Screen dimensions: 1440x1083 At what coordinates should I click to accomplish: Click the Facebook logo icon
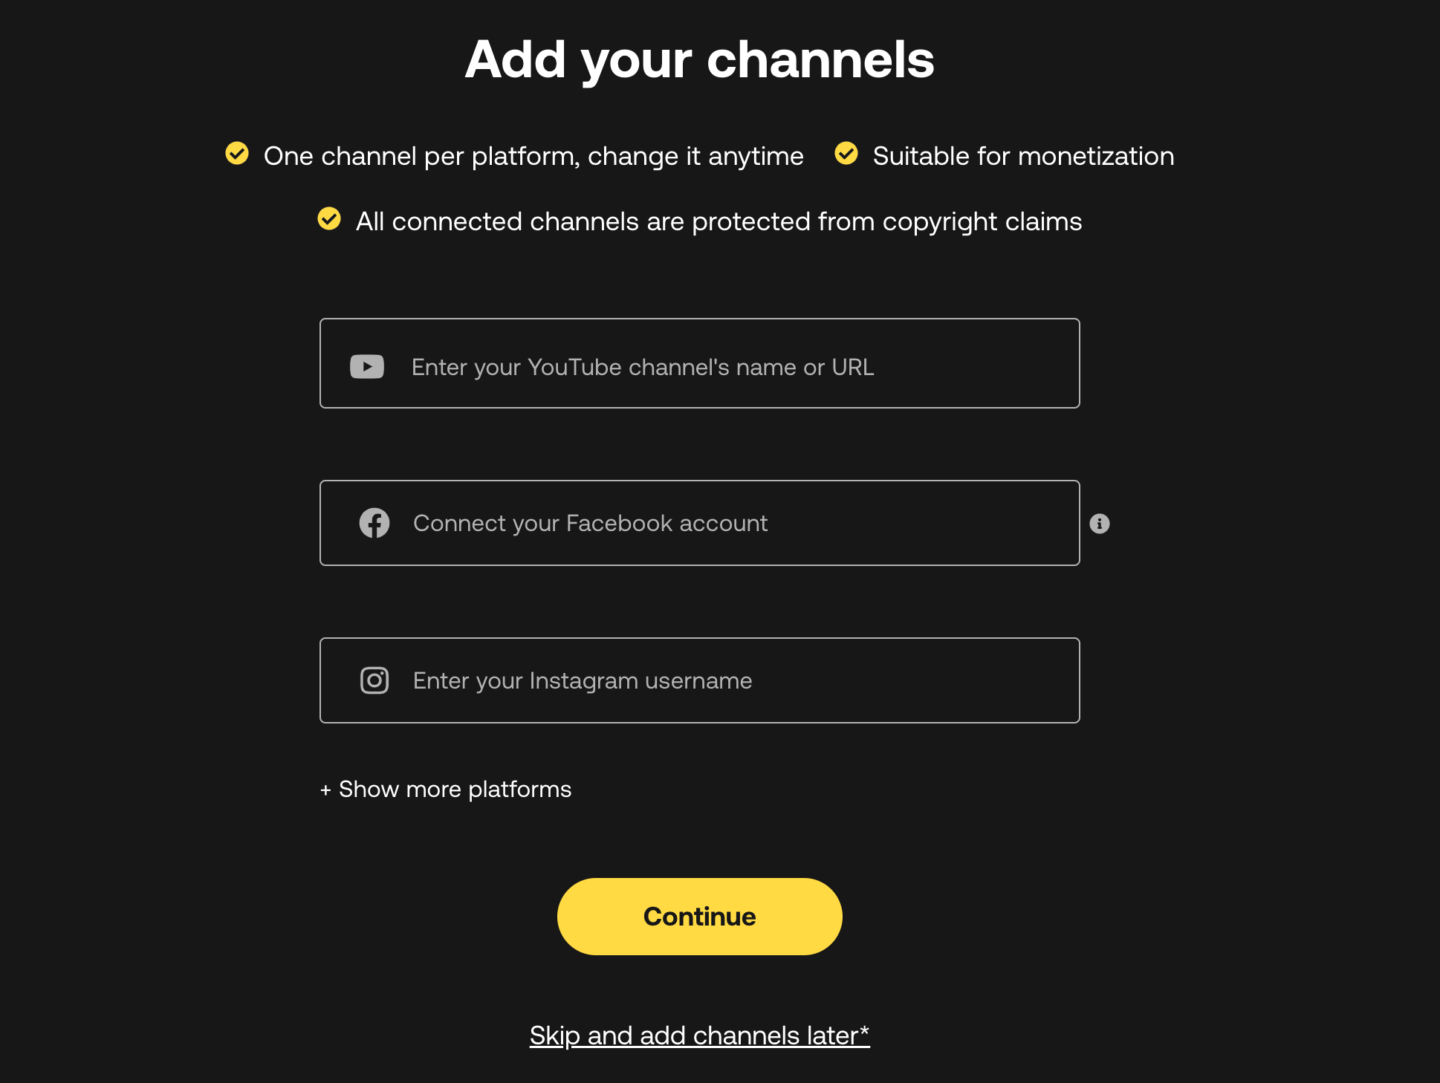coord(374,523)
